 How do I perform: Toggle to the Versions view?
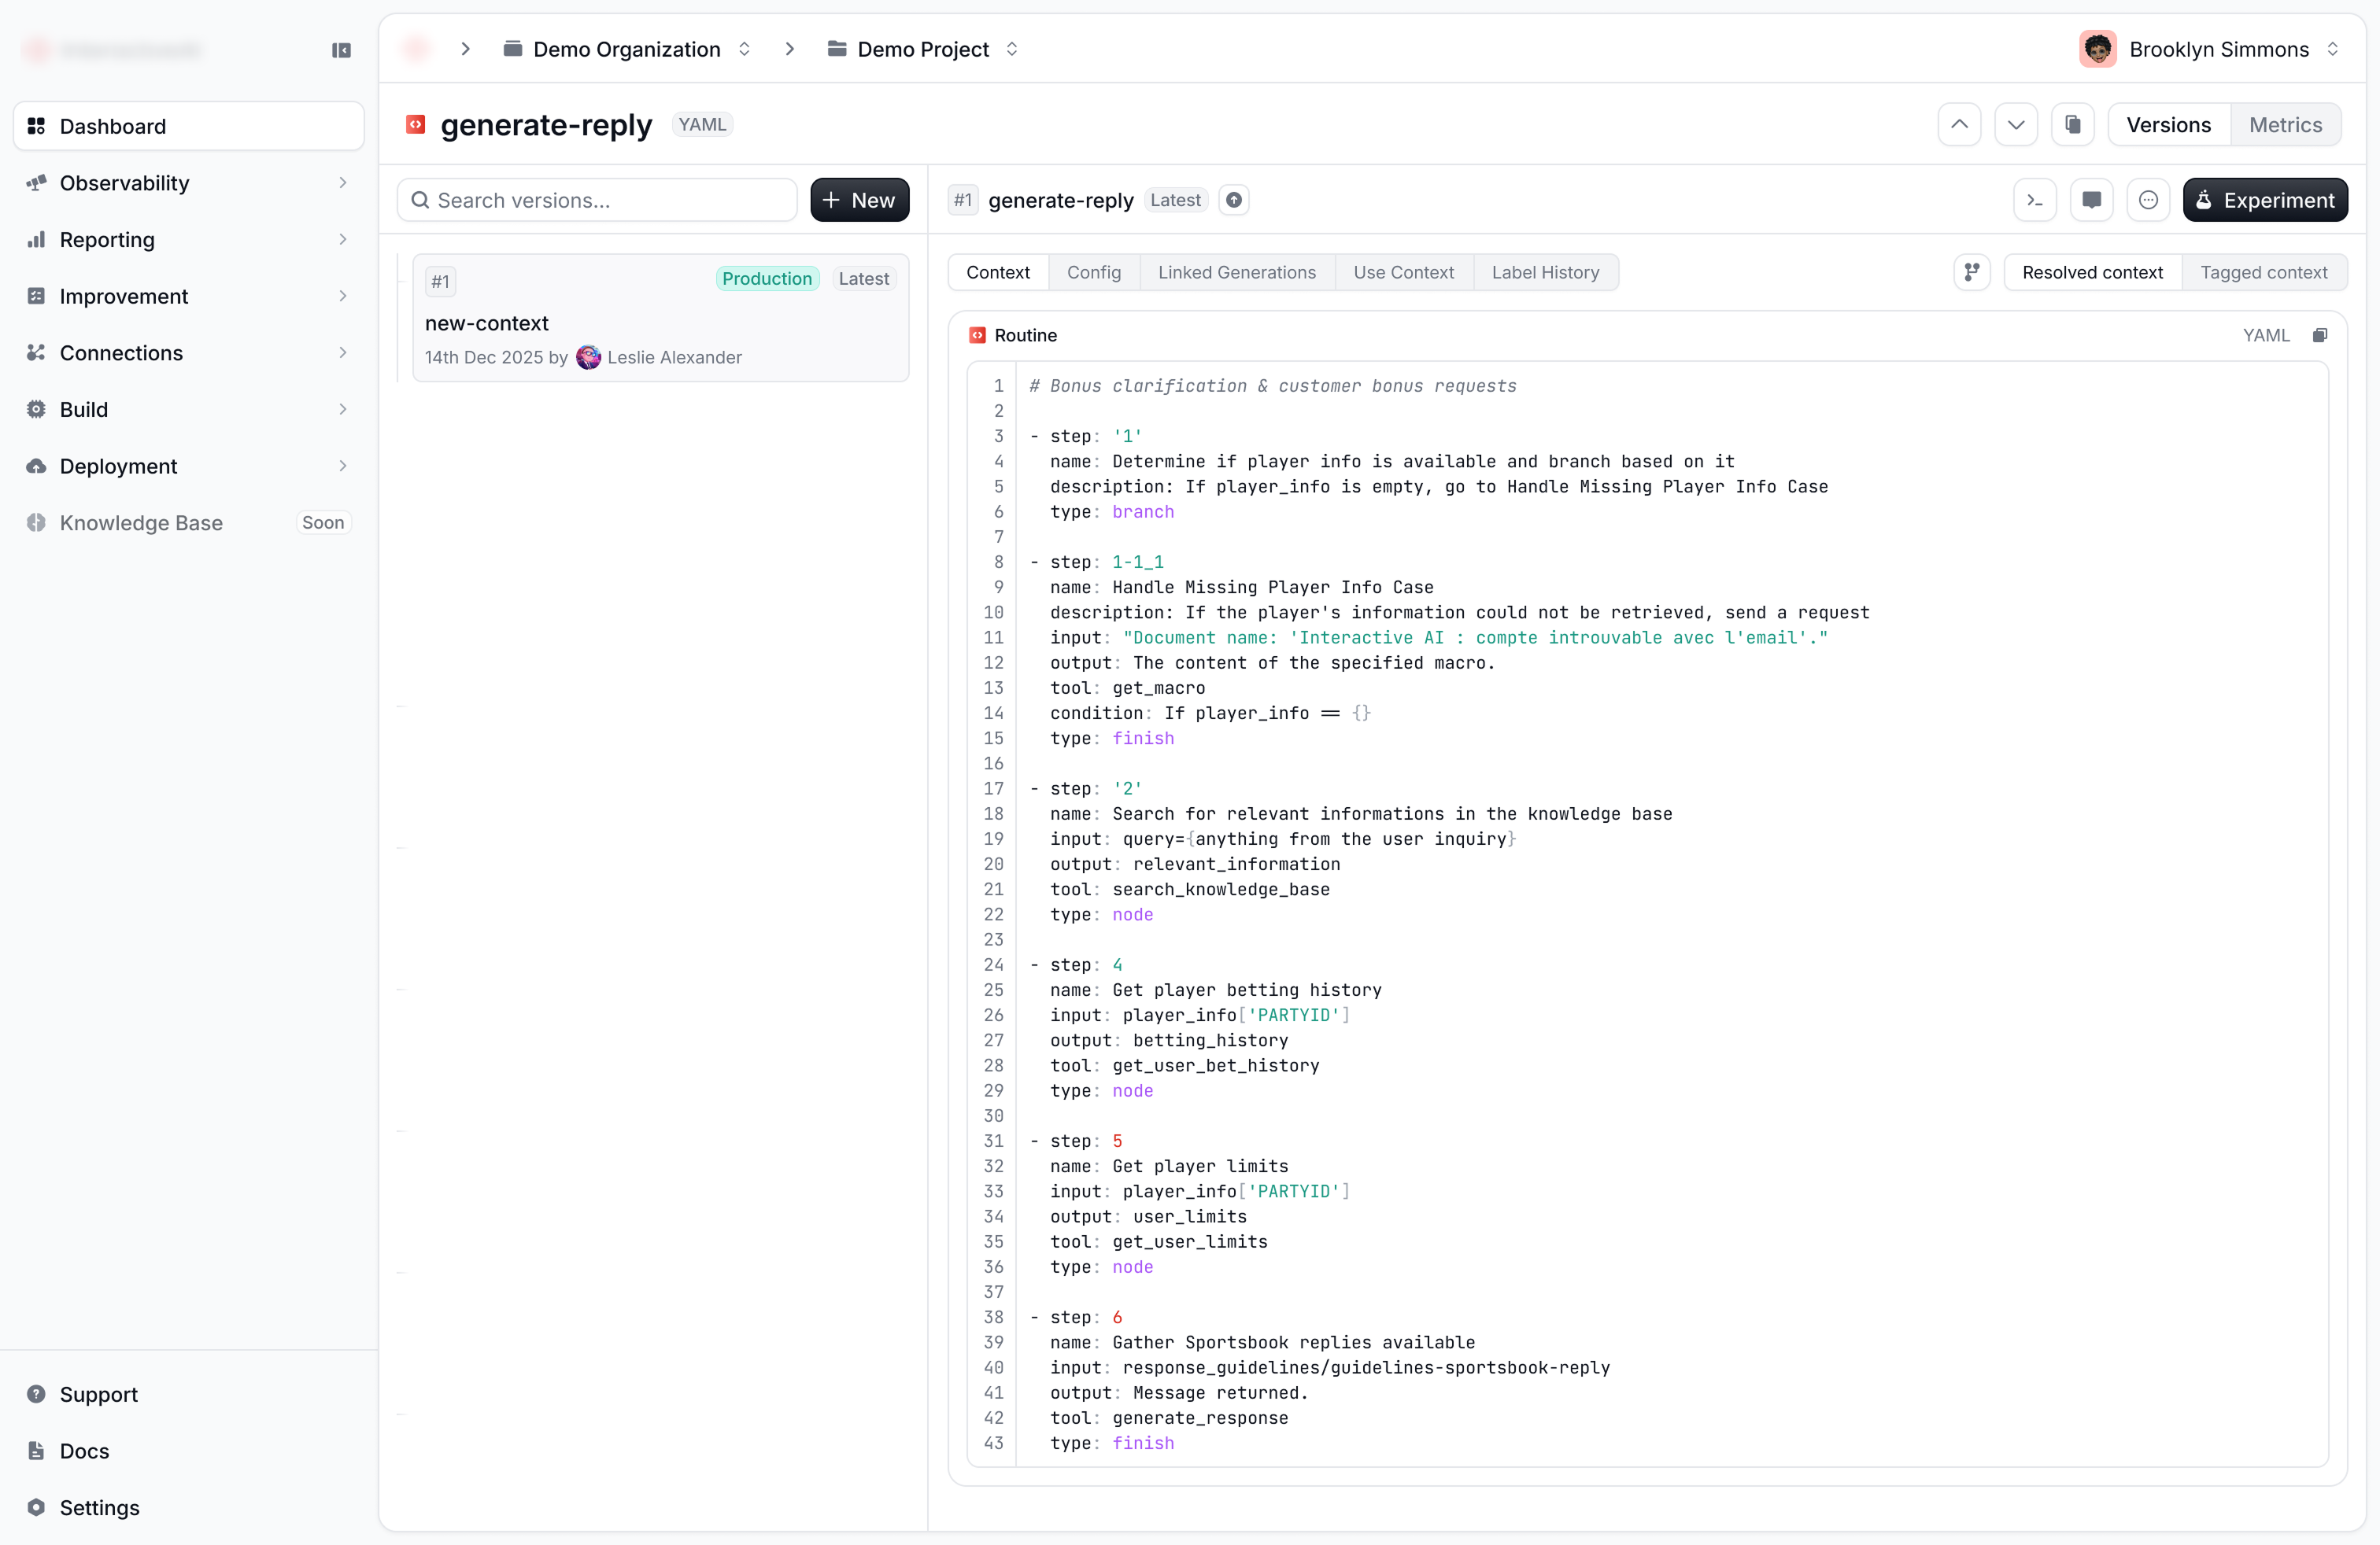(x=2168, y=125)
